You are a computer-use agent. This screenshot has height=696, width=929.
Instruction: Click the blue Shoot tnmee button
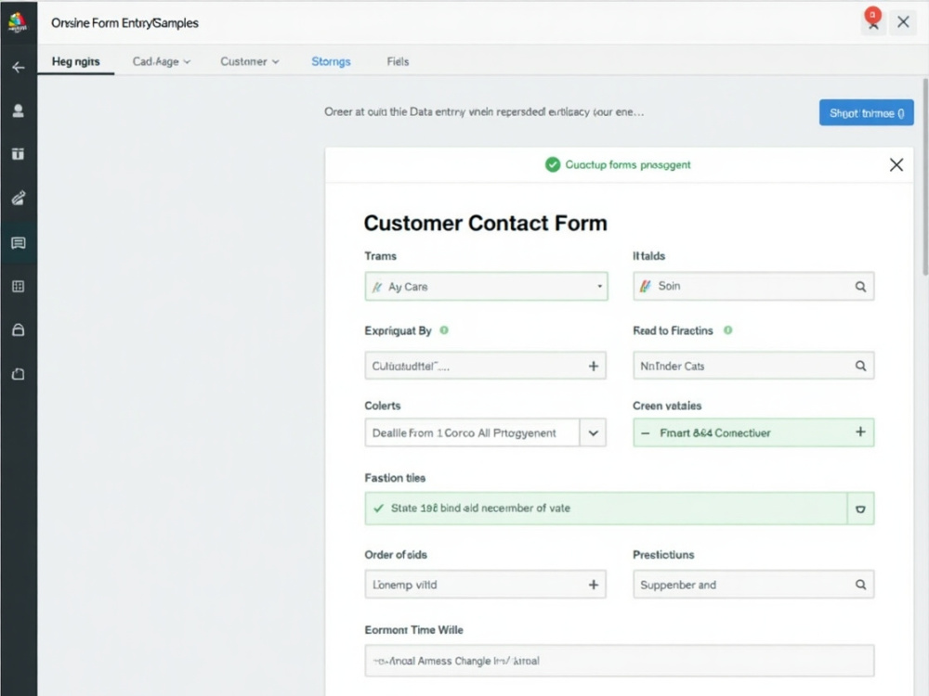[x=866, y=112]
